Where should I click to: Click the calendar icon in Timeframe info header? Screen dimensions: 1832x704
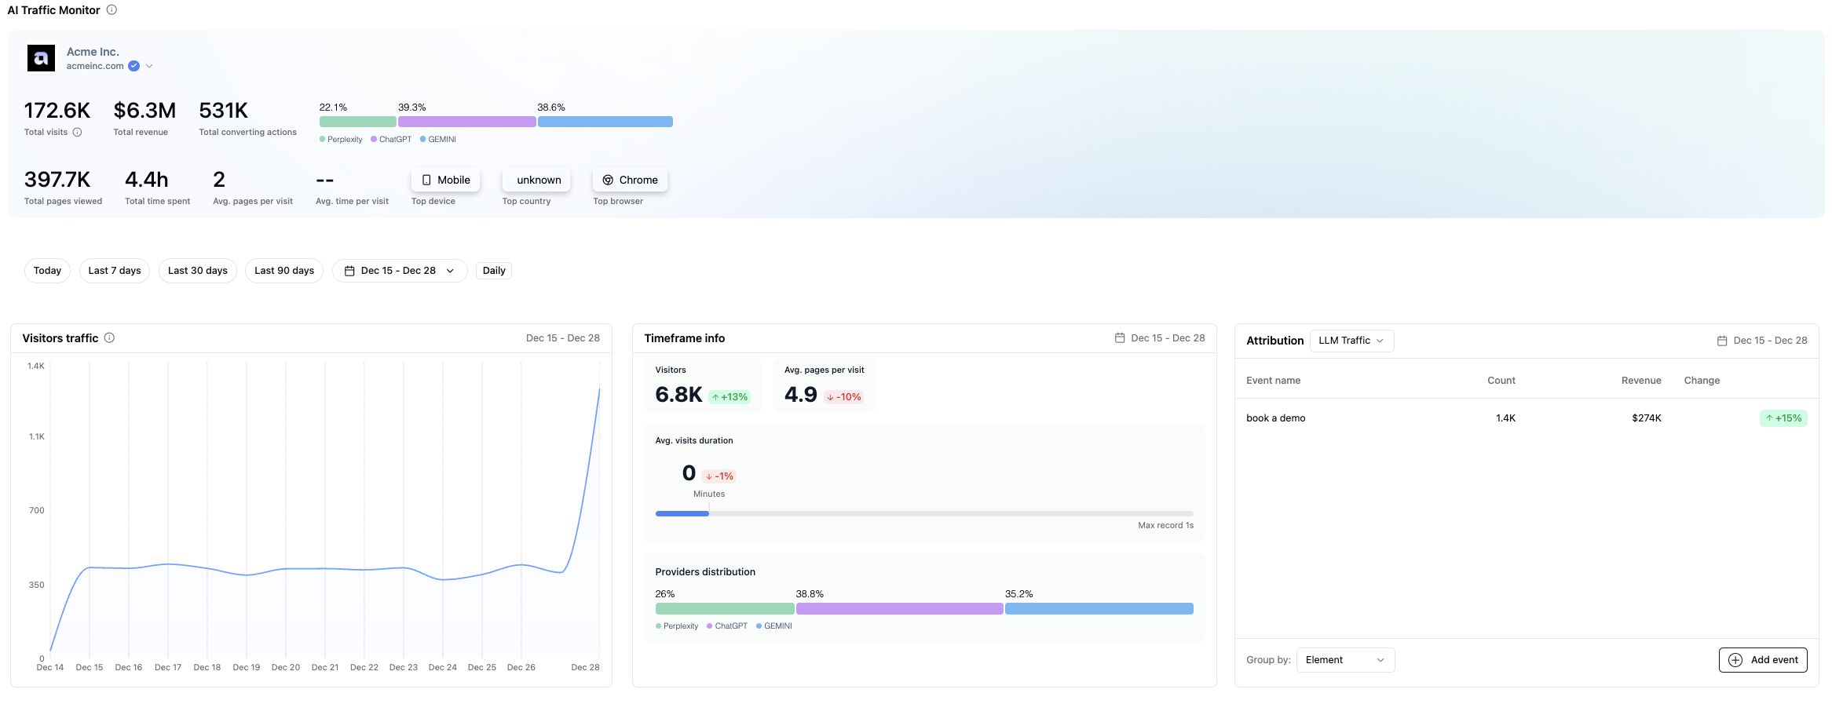[1120, 338]
